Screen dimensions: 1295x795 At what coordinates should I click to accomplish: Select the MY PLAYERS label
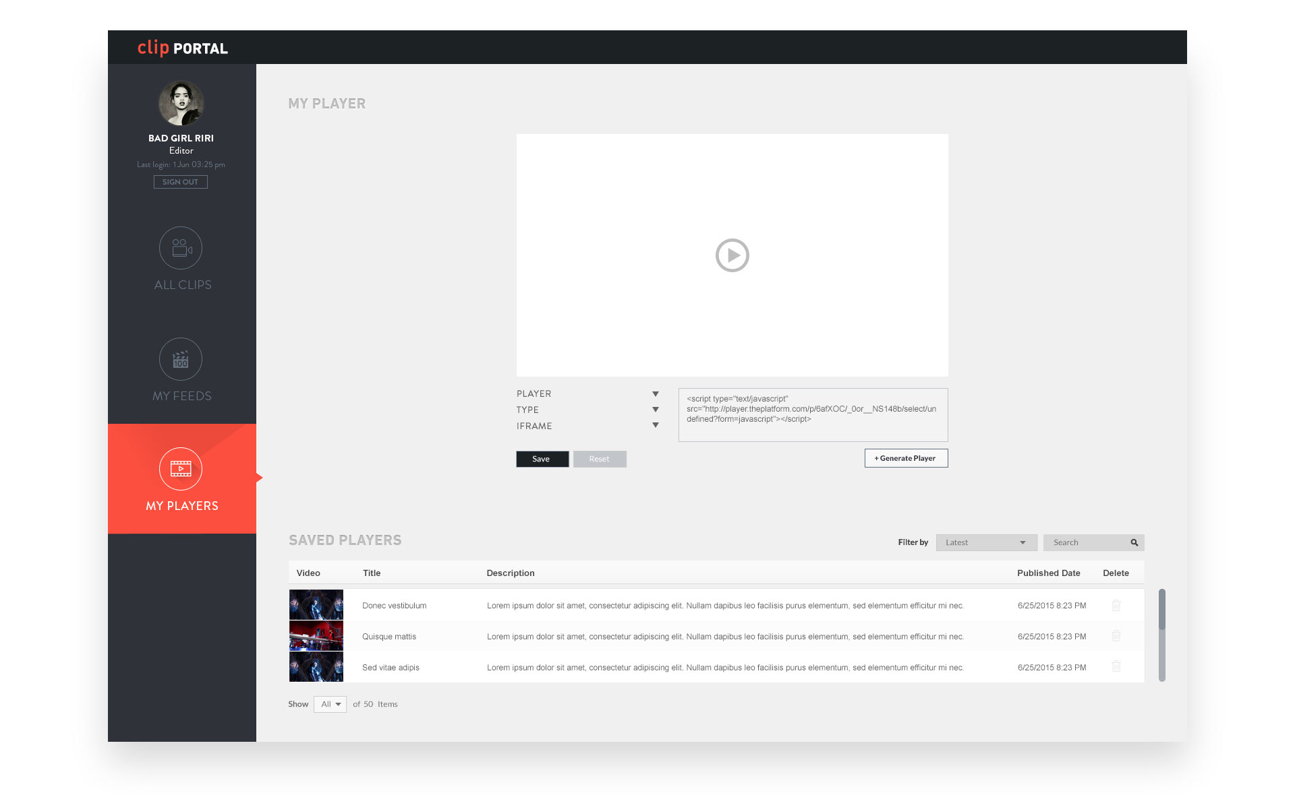pos(182,506)
